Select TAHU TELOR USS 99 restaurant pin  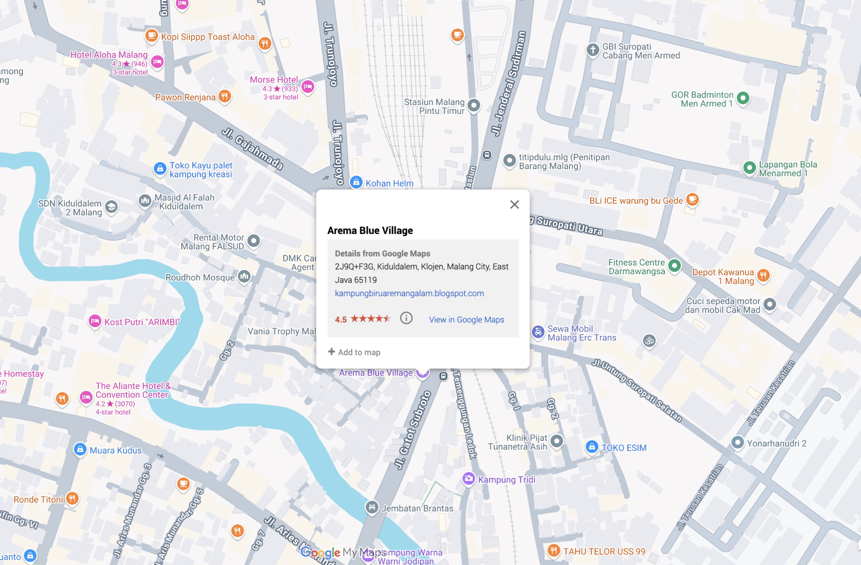(x=554, y=550)
